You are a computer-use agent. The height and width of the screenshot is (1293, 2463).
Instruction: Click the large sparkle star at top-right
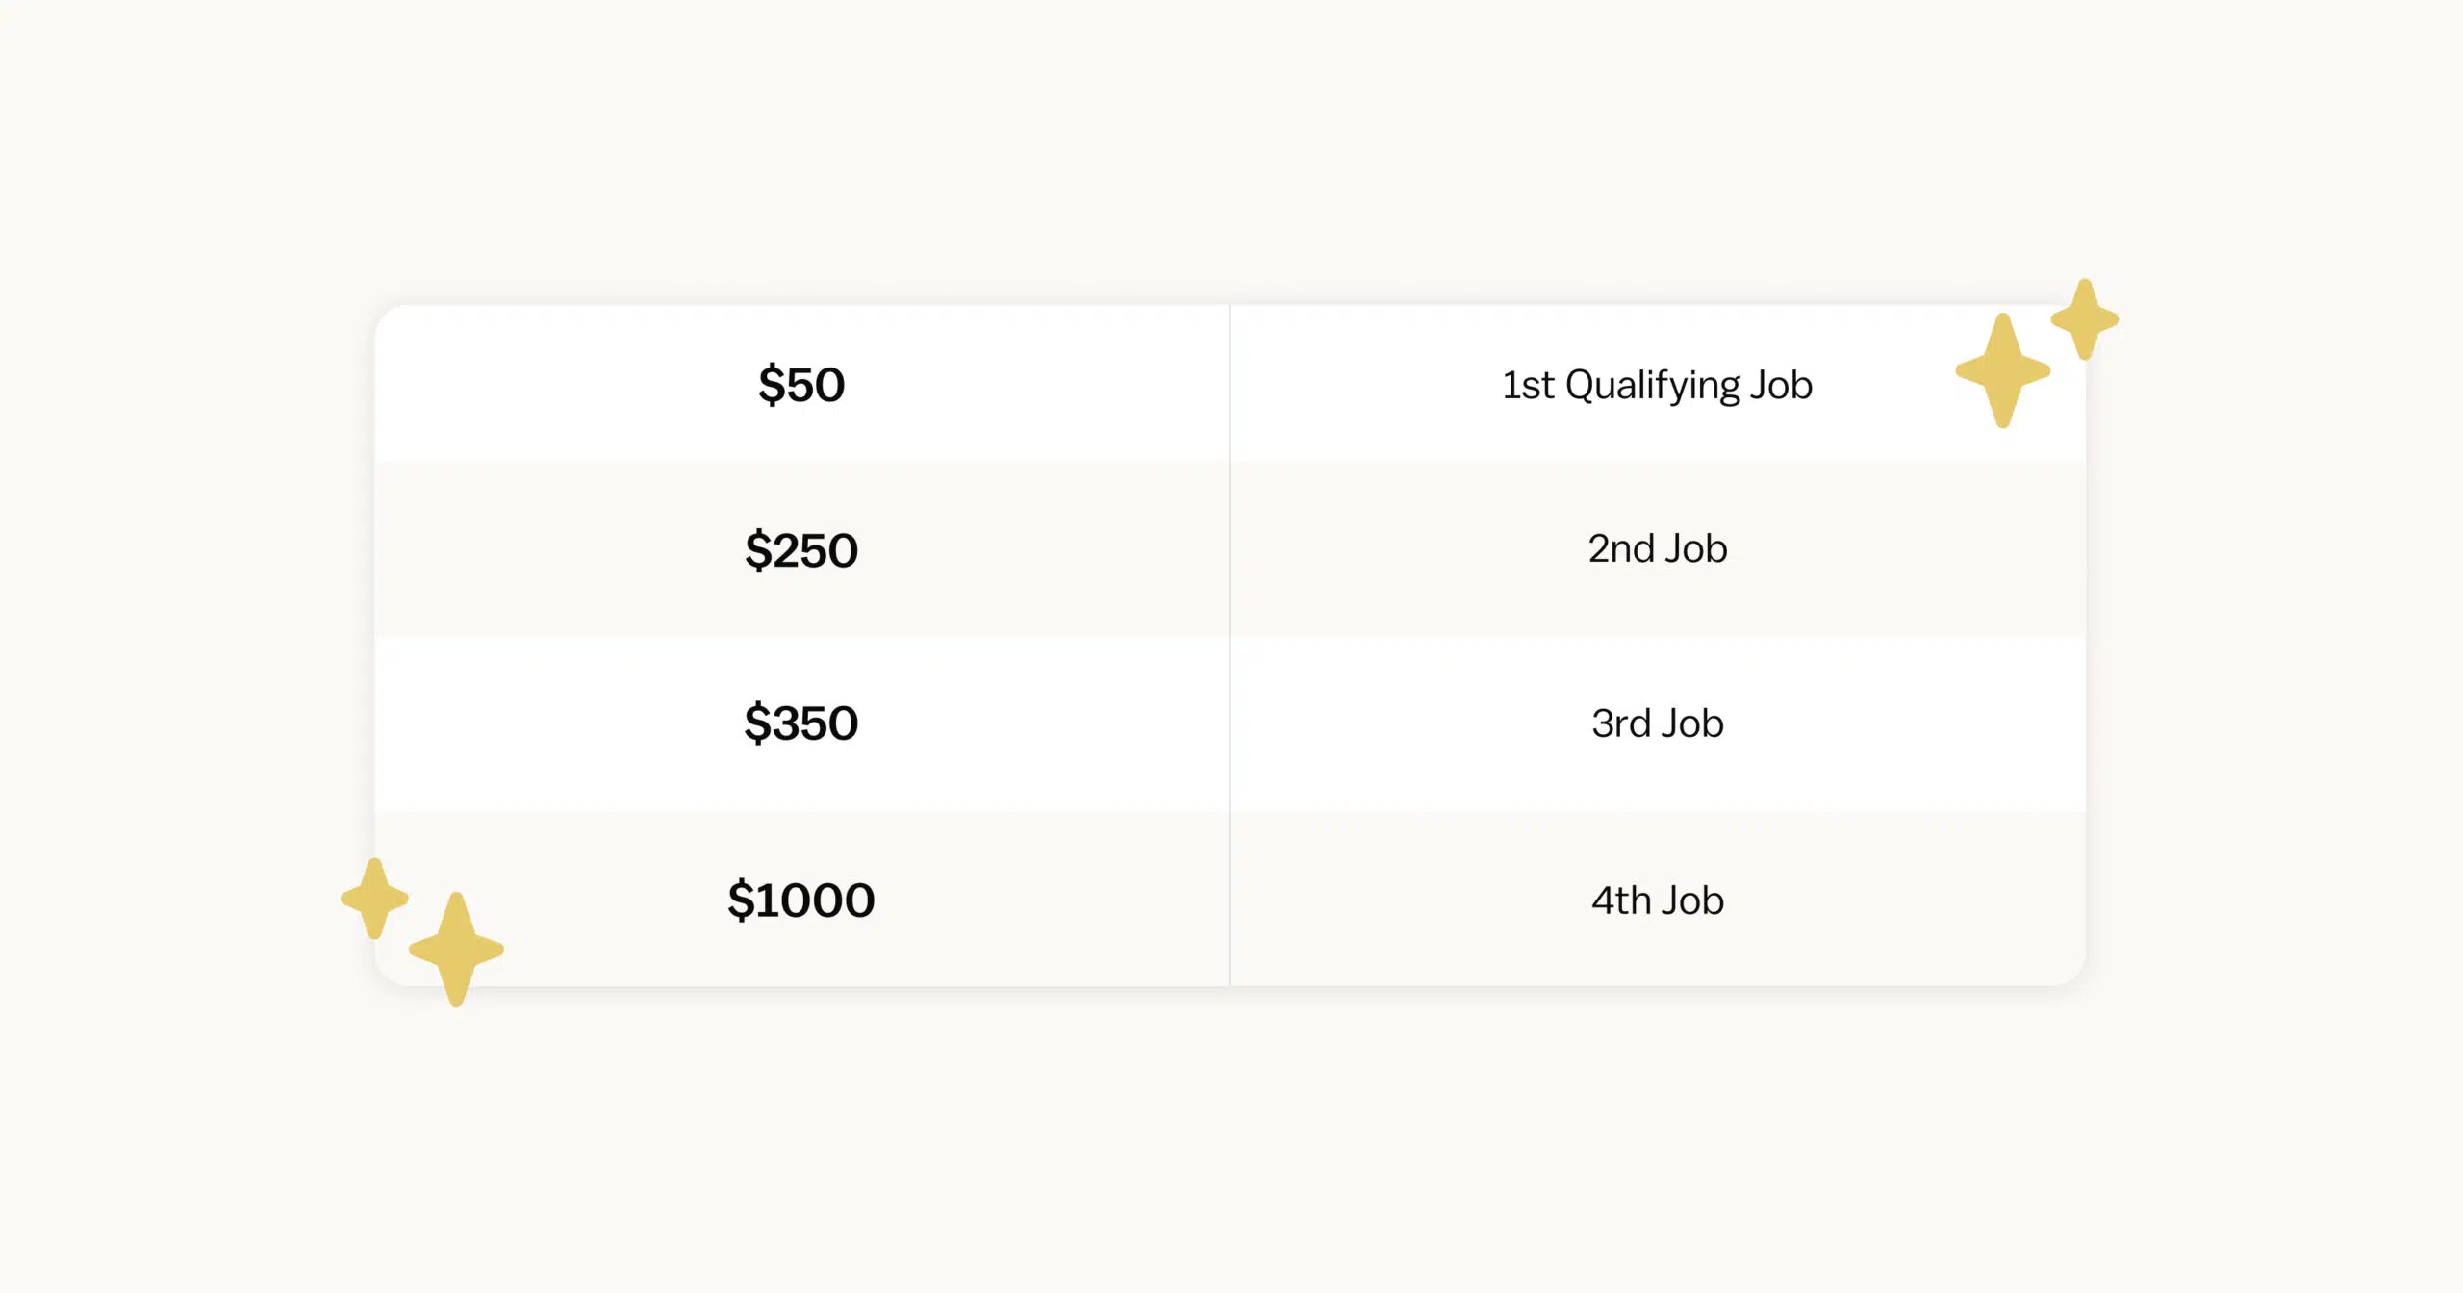(2003, 370)
